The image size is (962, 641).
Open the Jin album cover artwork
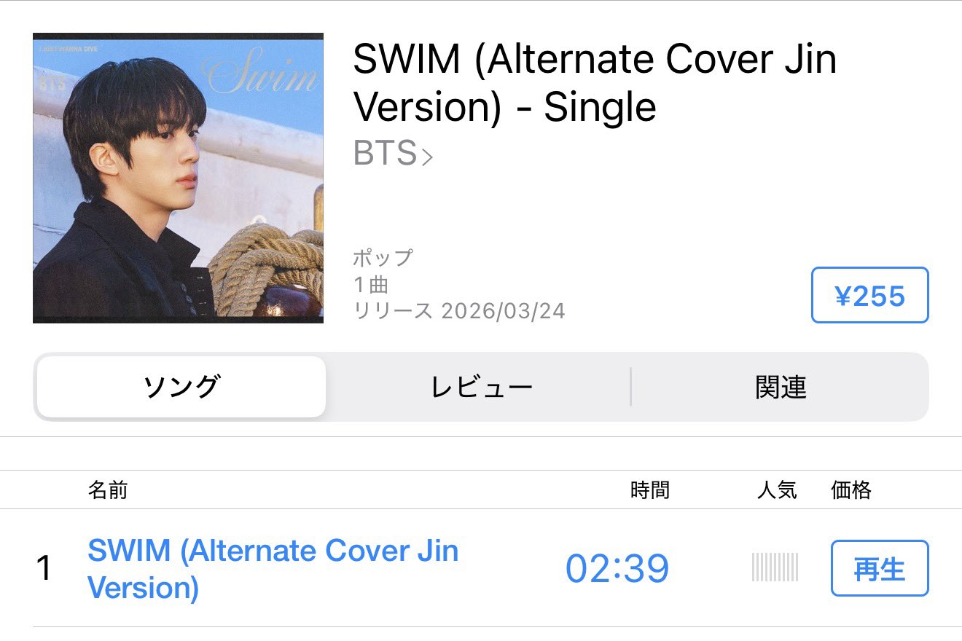(179, 178)
